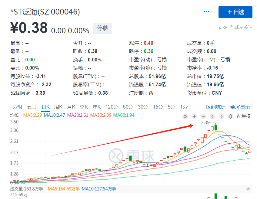Click the 市净率 value -0.16
257x199 pixels.
(212, 68)
